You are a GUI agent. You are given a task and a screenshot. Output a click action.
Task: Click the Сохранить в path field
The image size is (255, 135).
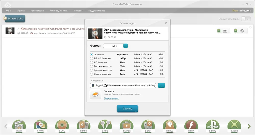point(123,85)
